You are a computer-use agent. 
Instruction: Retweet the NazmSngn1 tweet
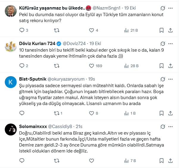click(57, 30)
